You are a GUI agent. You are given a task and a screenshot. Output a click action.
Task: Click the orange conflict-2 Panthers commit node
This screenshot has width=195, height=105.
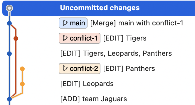(22, 69)
